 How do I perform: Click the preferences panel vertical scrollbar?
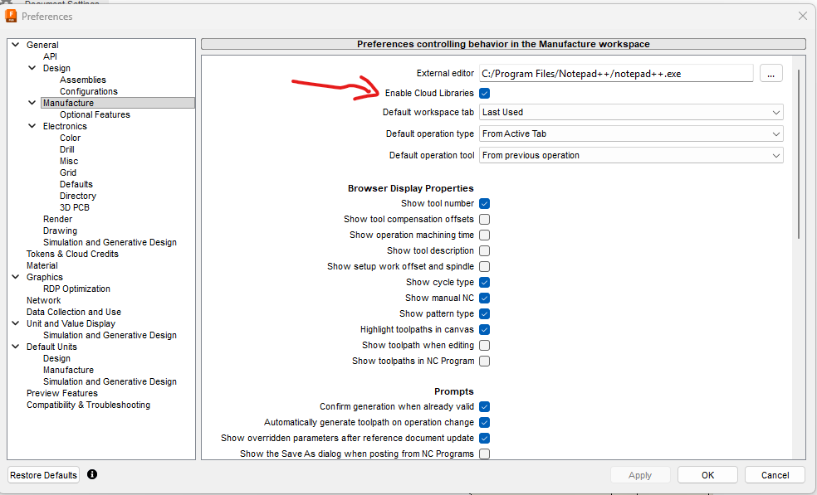coord(798,149)
